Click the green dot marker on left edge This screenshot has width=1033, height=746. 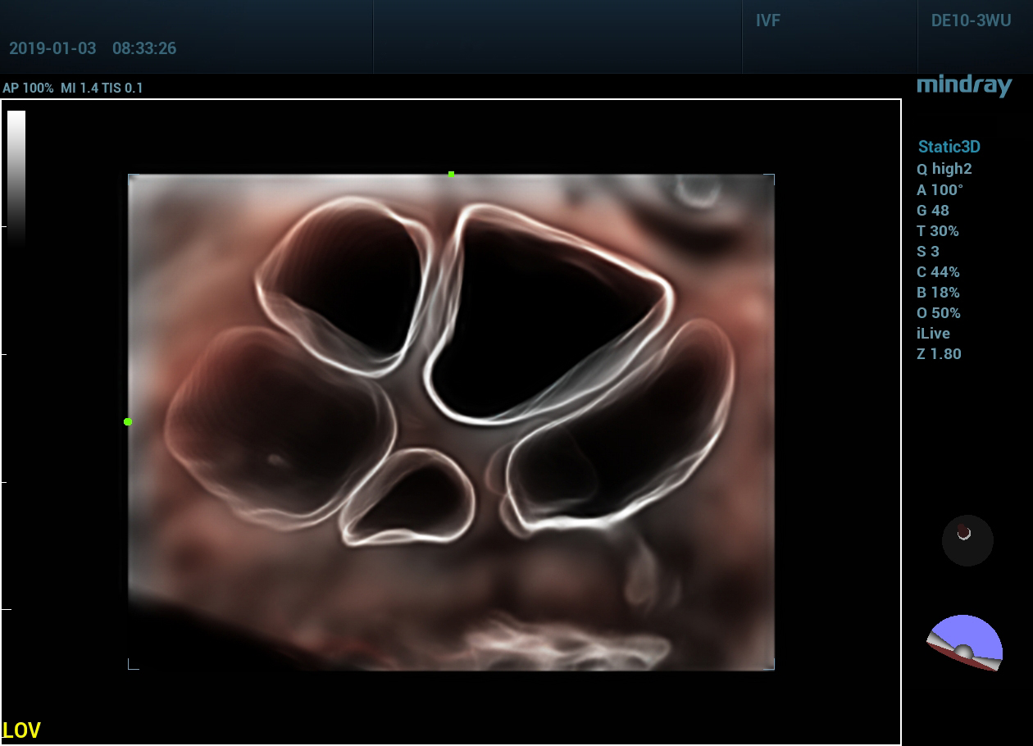click(x=128, y=421)
